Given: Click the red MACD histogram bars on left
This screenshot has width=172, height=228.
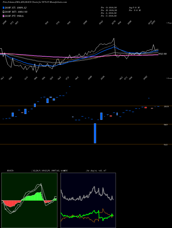Looking at the screenshot, I should click(11, 203).
